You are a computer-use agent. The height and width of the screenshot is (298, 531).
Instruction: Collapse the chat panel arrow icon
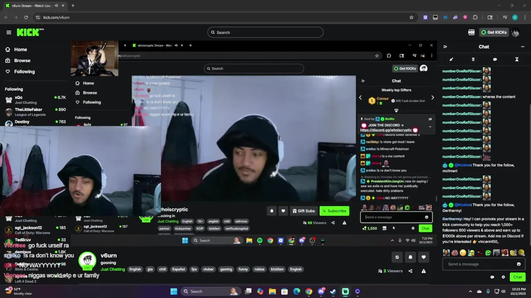[445, 47]
